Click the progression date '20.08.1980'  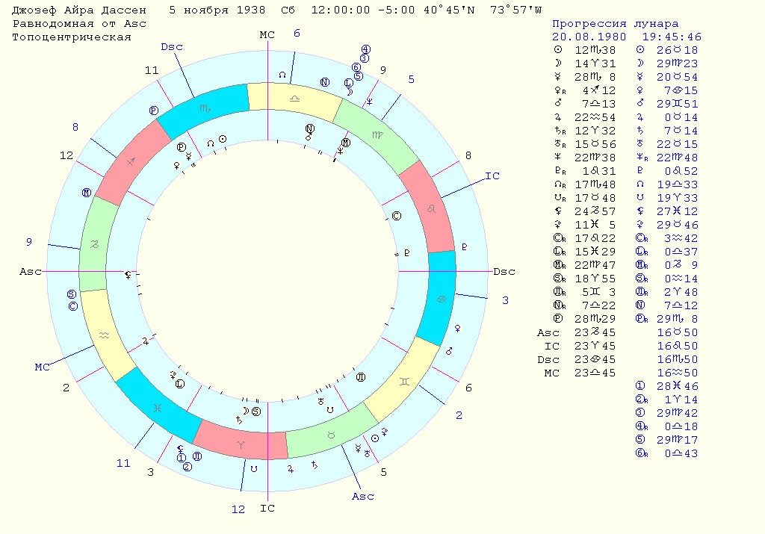tap(589, 37)
